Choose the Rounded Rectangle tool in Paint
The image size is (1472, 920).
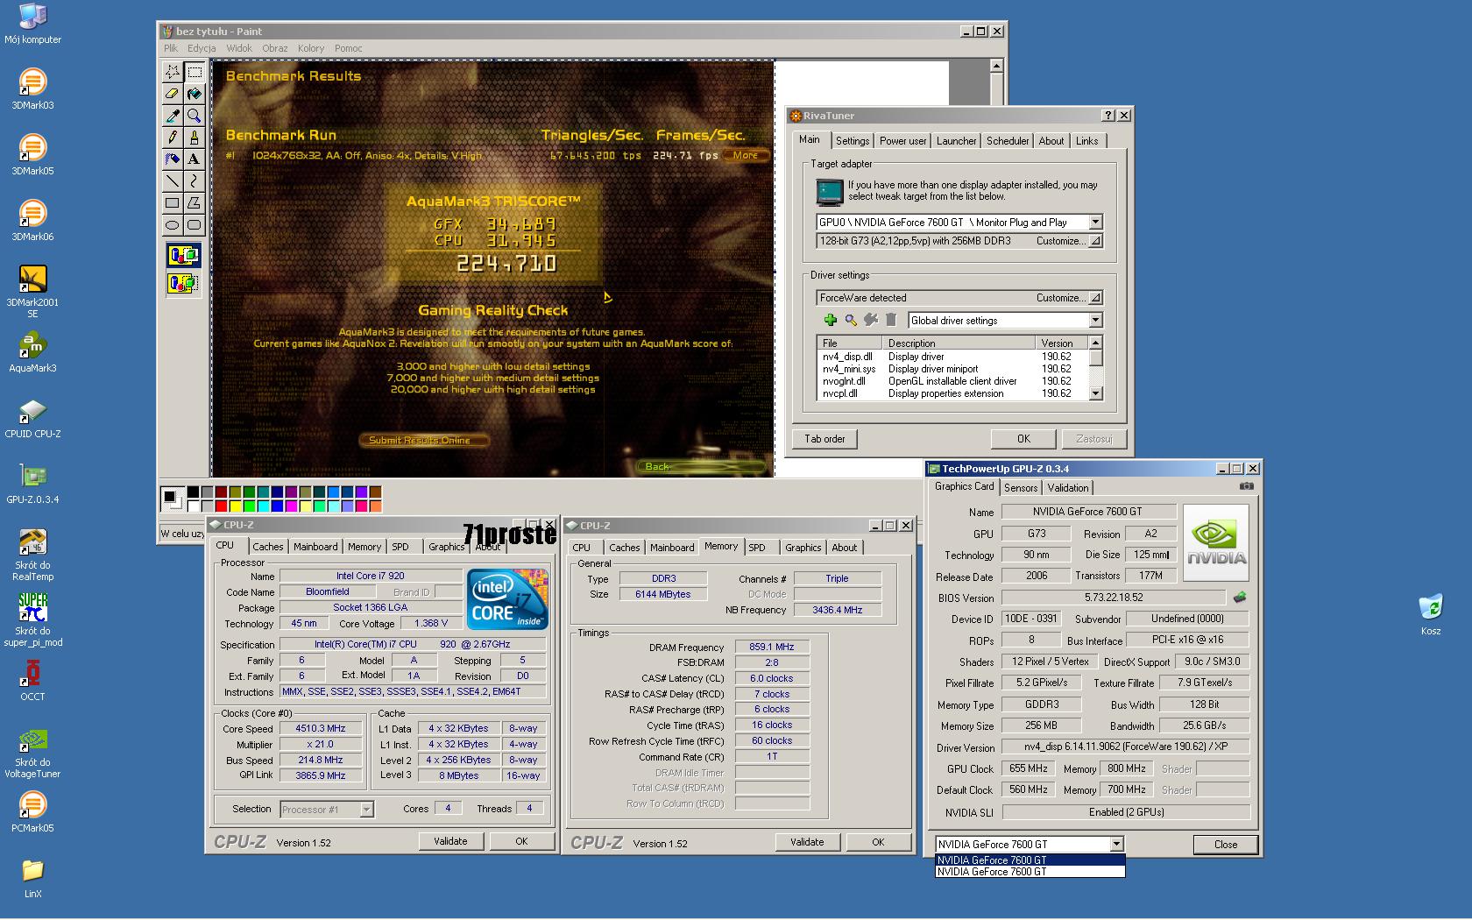click(x=195, y=225)
